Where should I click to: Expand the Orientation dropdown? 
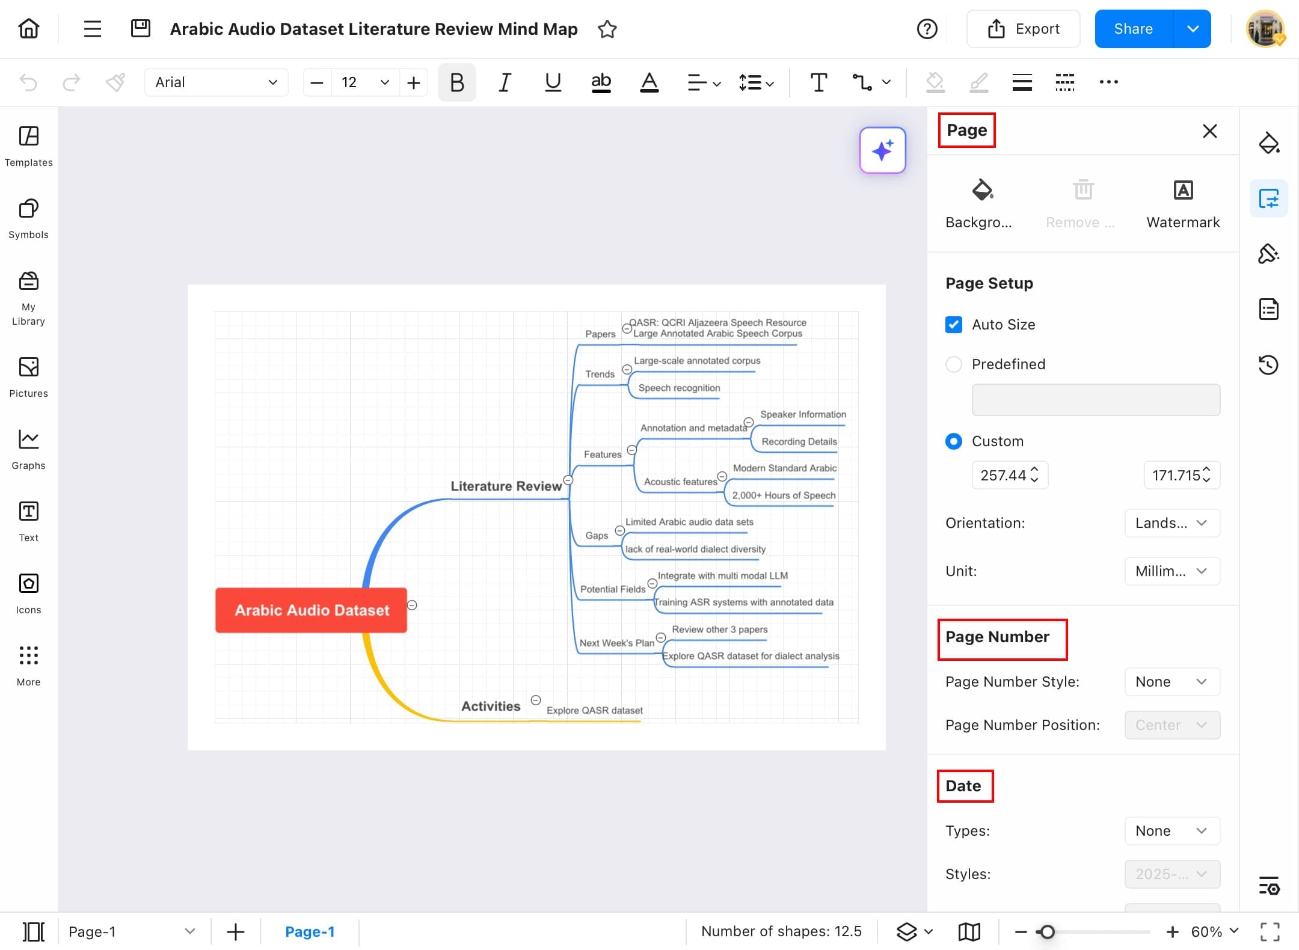click(1172, 523)
